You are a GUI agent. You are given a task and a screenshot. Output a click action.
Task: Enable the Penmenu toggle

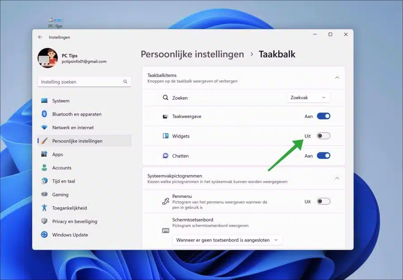coord(323,201)
